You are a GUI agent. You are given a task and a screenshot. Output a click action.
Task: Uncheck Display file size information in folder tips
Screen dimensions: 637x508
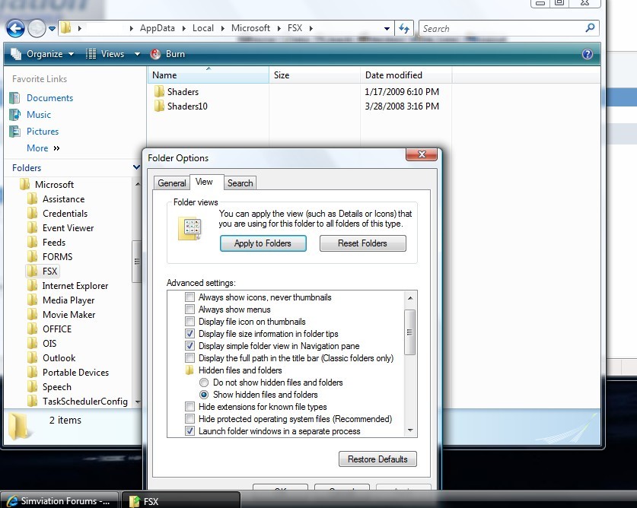(x=190, y=334)
